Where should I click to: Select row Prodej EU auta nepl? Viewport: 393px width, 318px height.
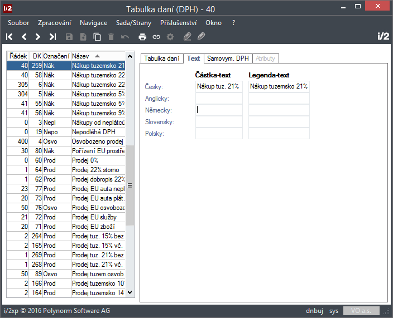tap(66, 189)
